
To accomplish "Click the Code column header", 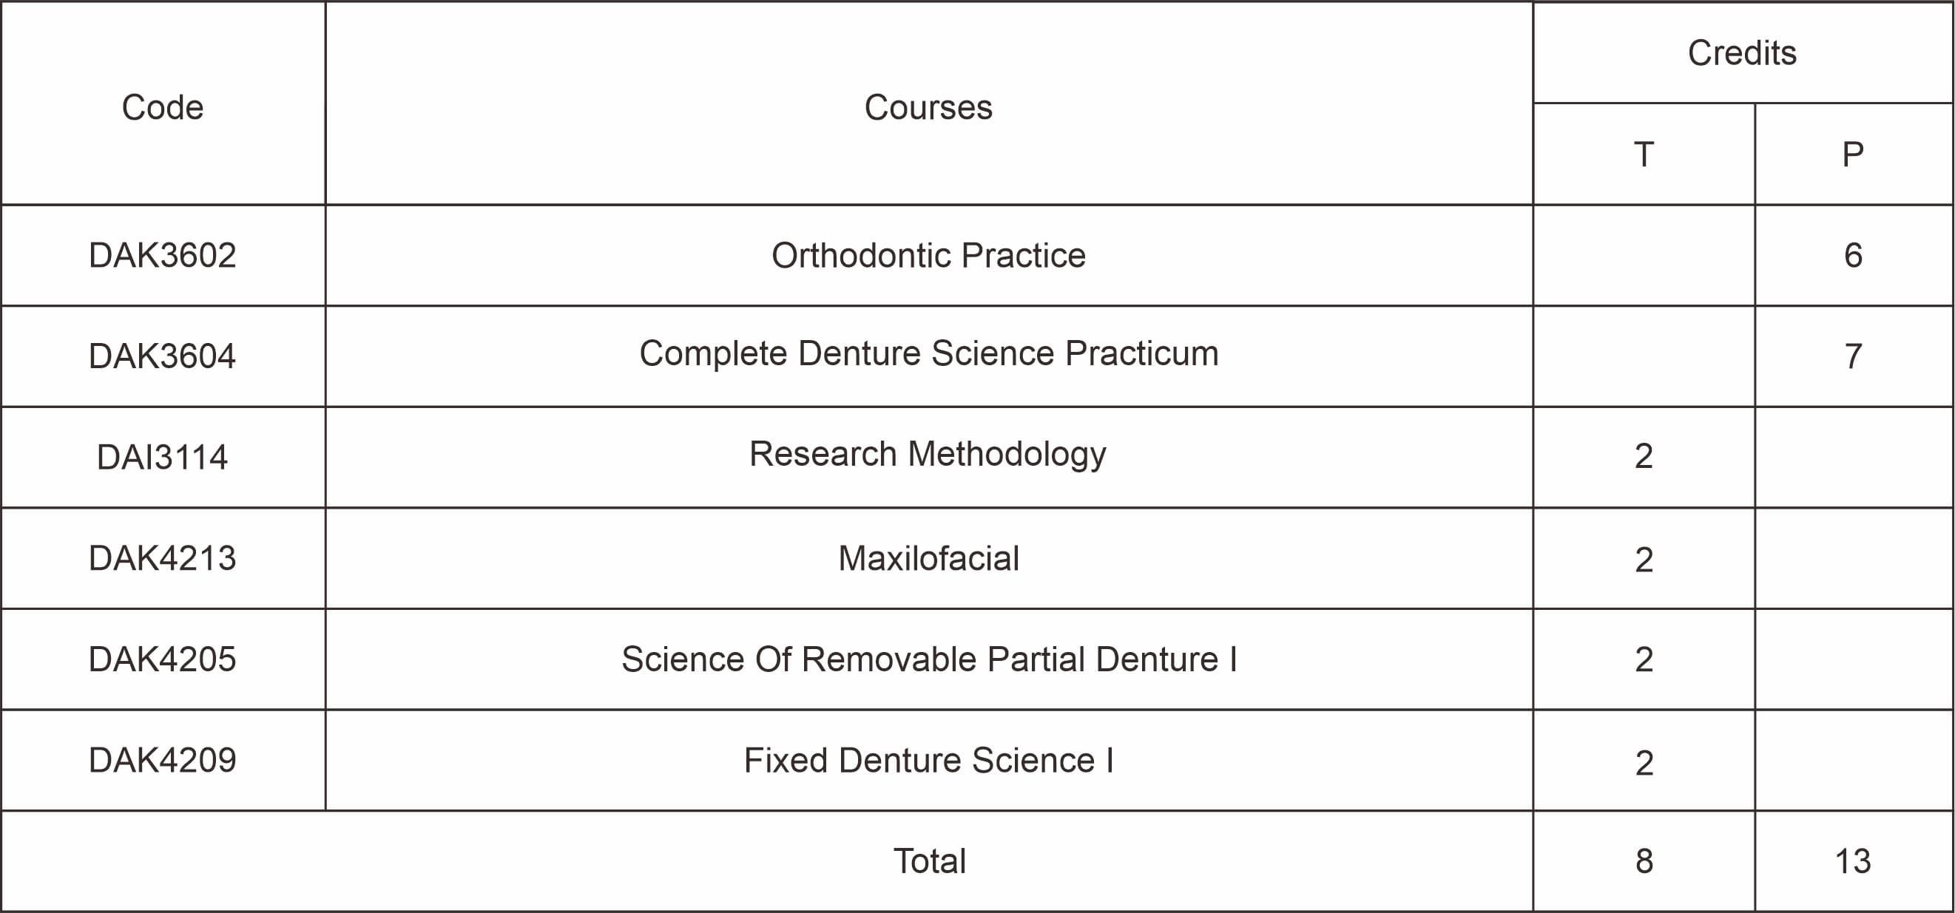I will click(163, 108).
